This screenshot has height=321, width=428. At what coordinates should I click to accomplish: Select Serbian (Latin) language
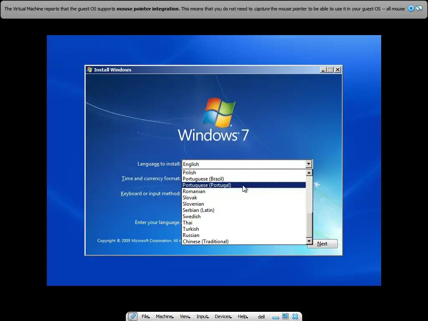pyautogui.click(x=244, y=210)
